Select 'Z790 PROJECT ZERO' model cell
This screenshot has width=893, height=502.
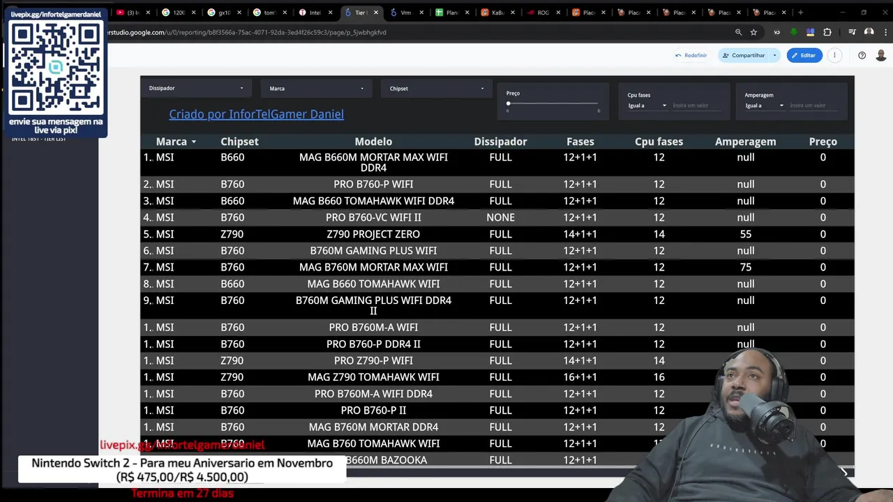pyautogui.click(x=373, y=234)
